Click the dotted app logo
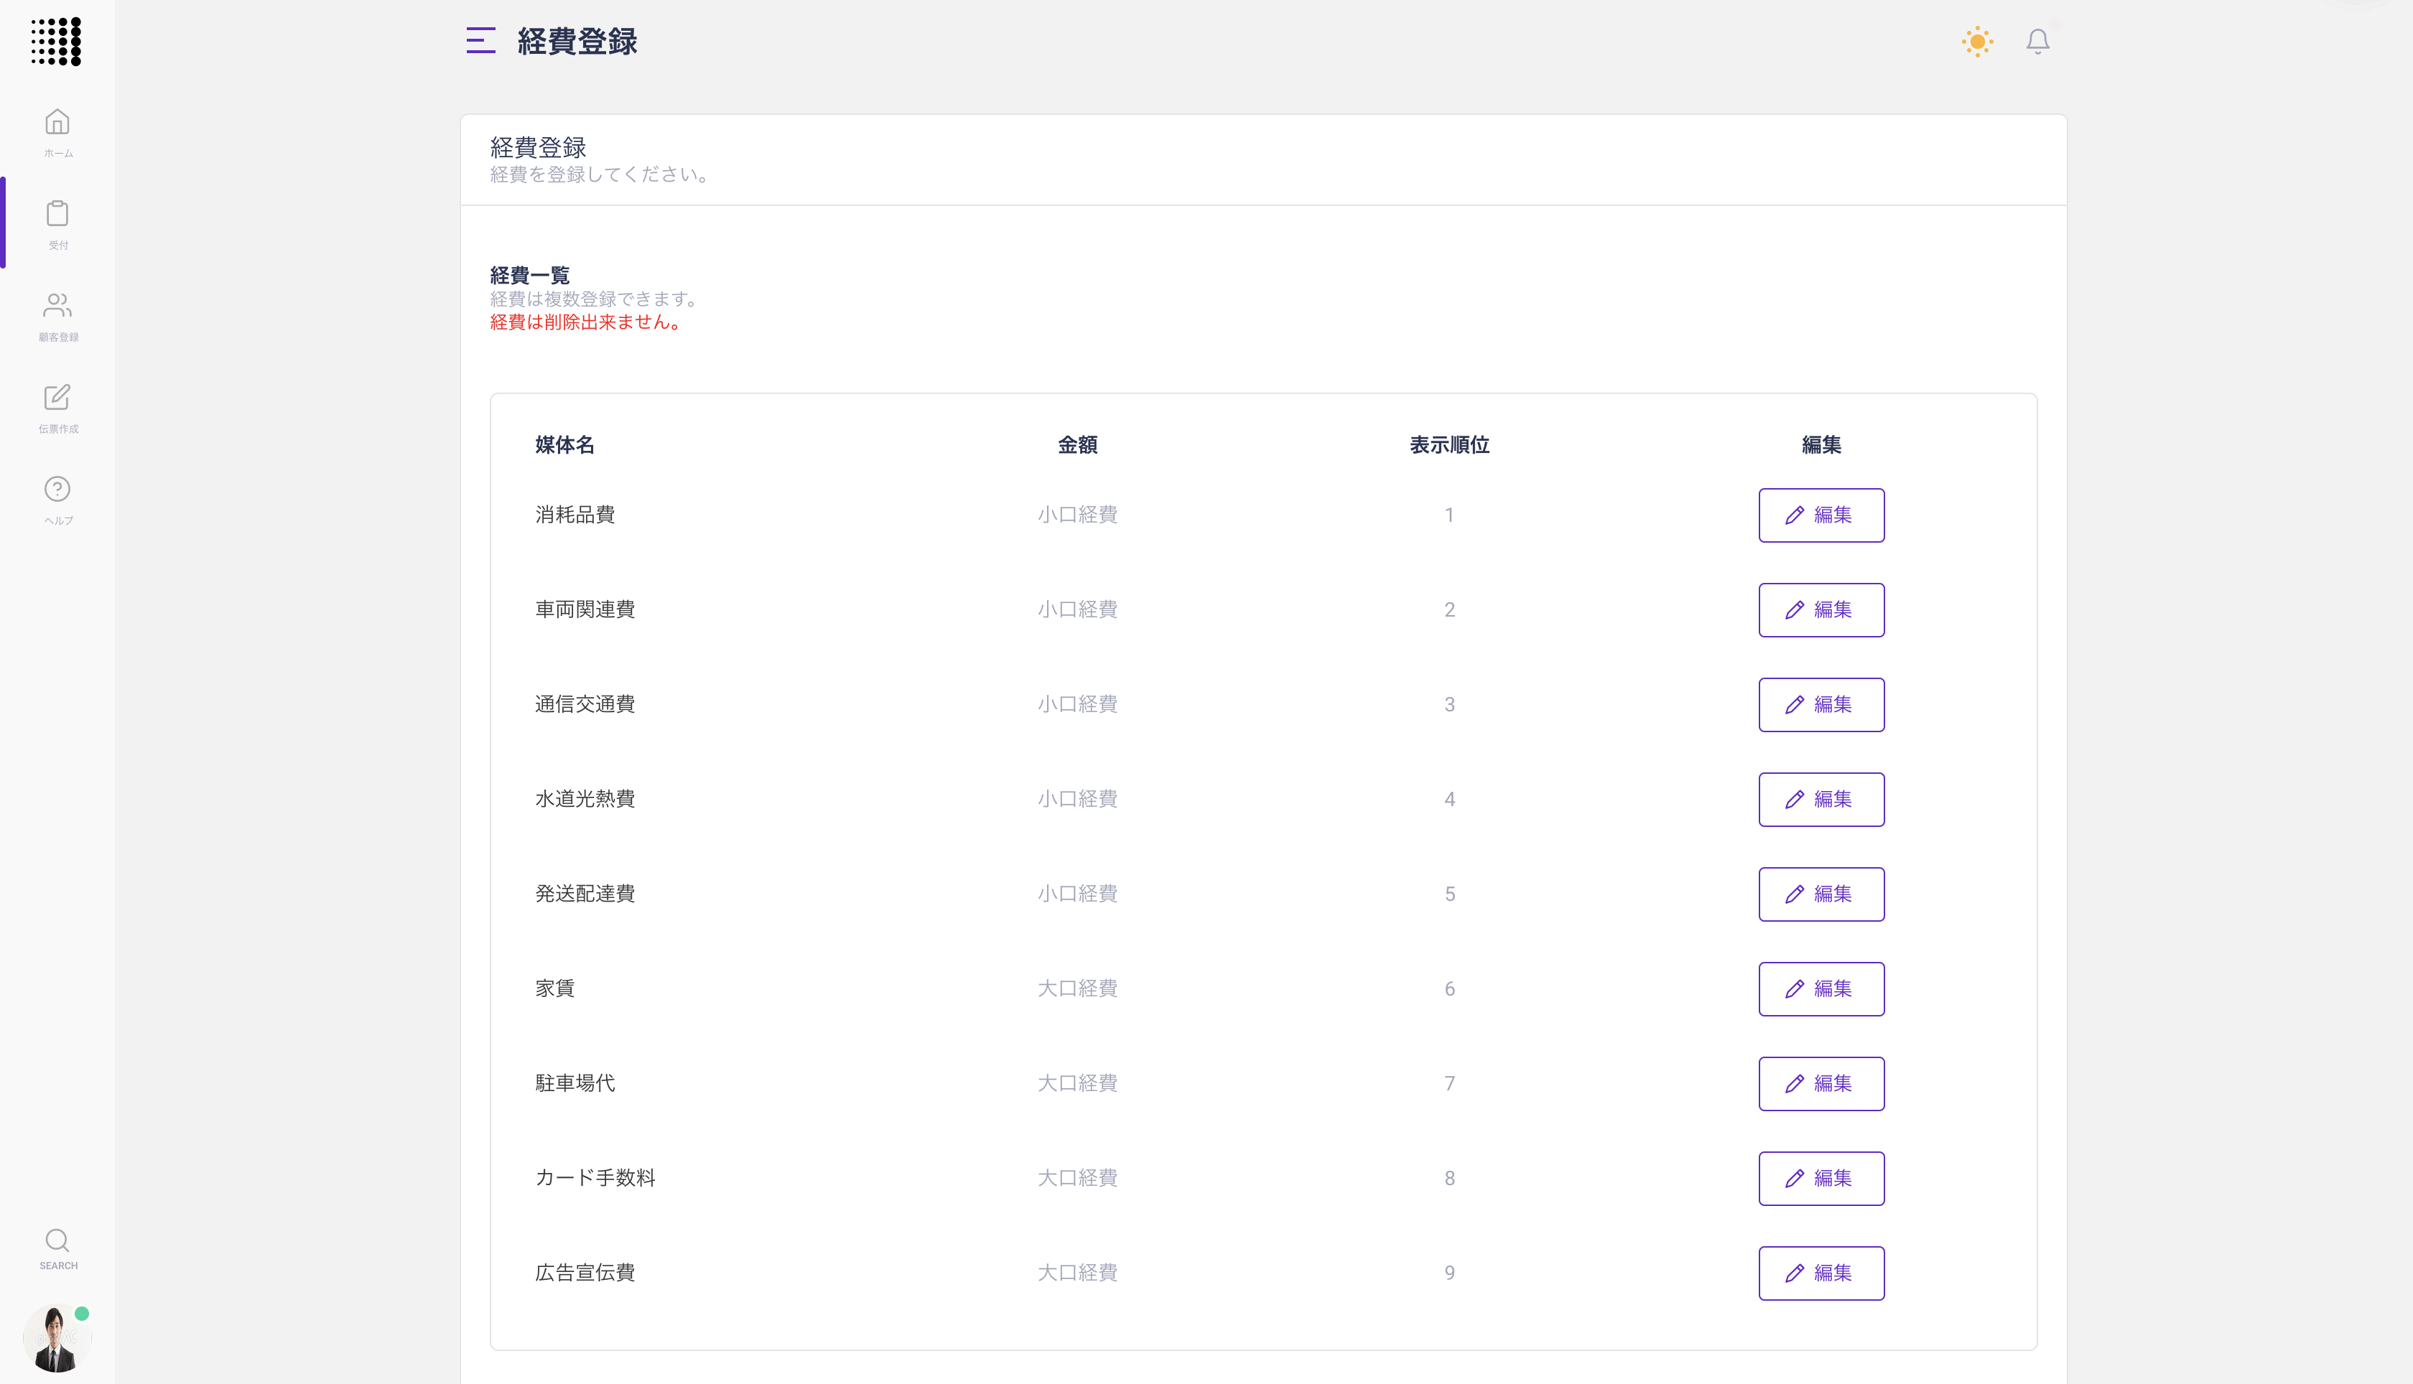 (56, 42)
